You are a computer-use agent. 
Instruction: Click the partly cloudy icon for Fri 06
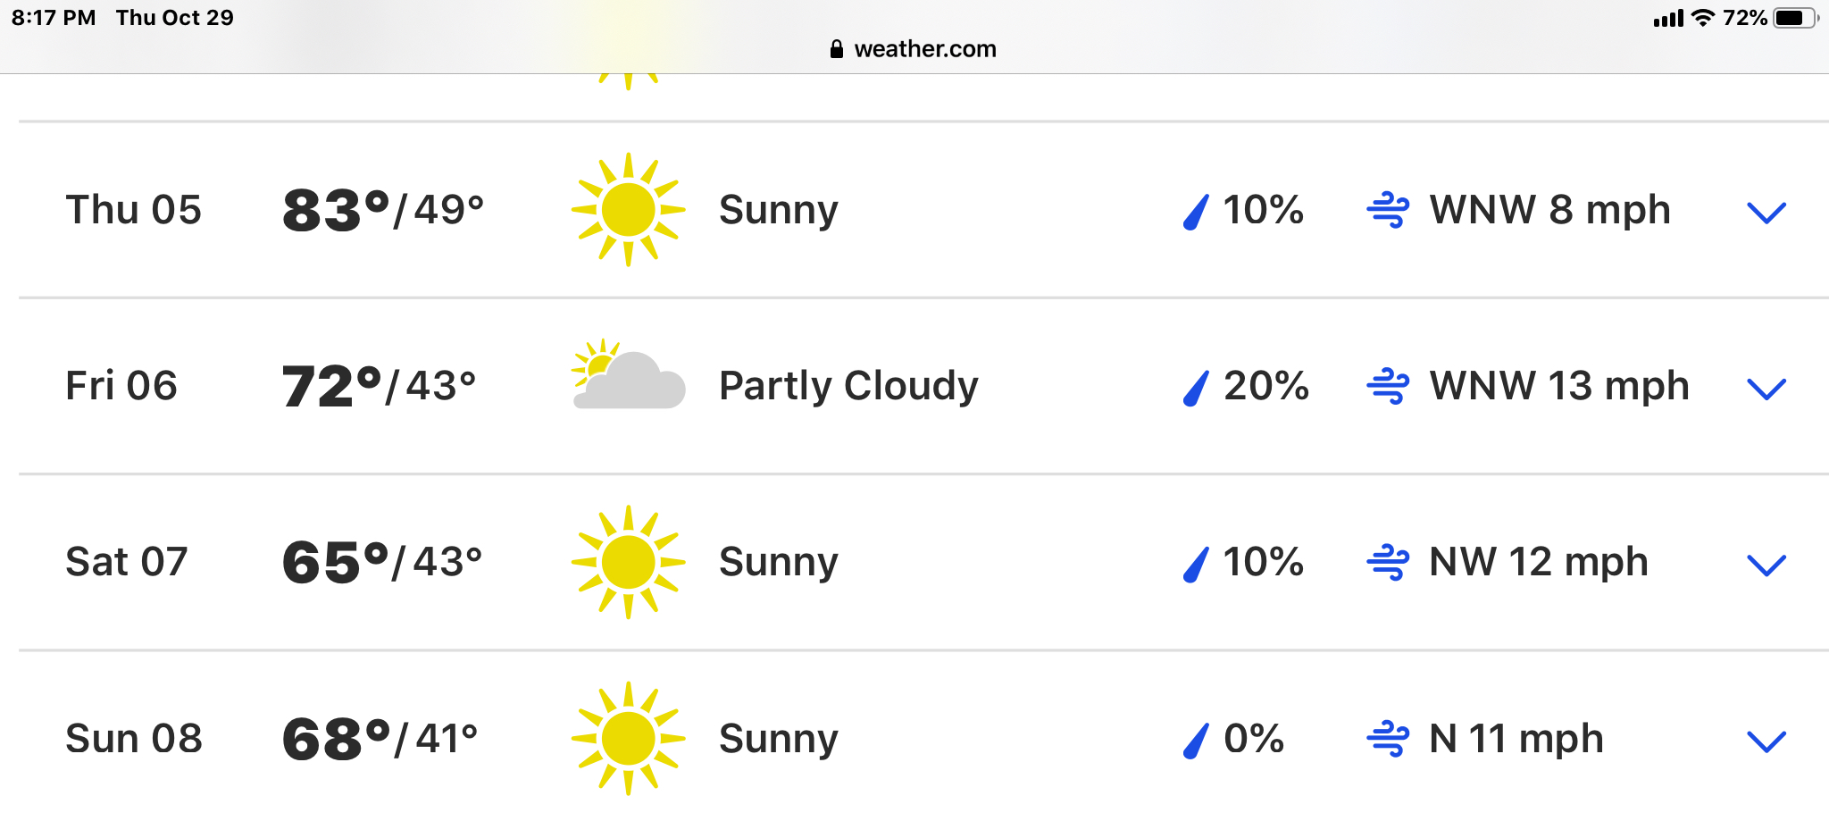(629, 376)
